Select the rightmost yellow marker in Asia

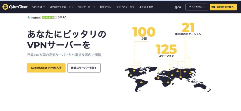tap(190, 73)
